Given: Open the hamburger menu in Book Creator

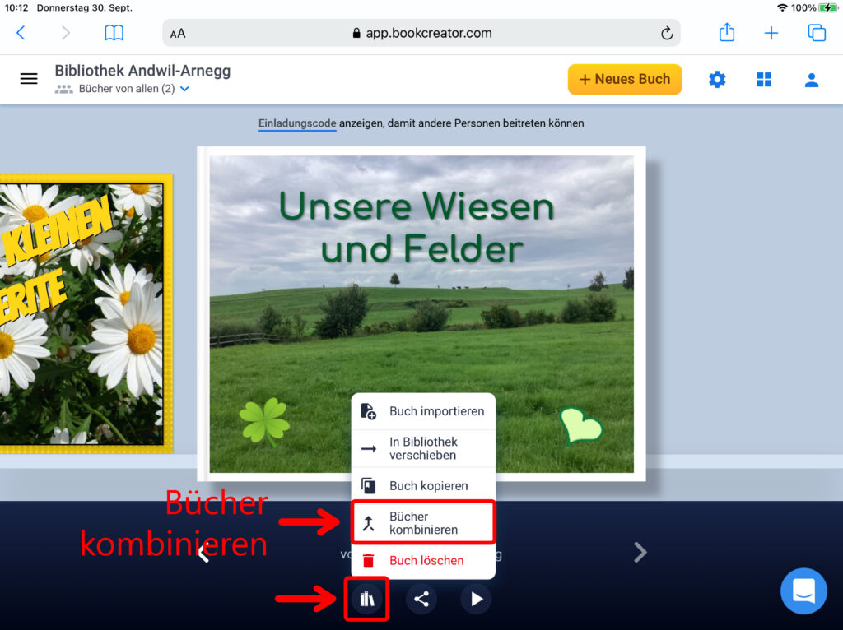Looking at the screenshot, I should (x=29, y=79).
